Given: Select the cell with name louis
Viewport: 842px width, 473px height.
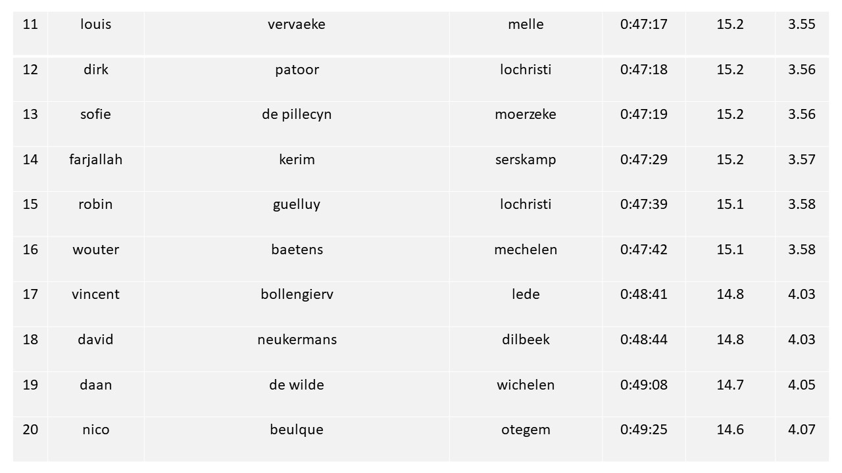Looking at the screenshot, I should (x=96, y=33).
